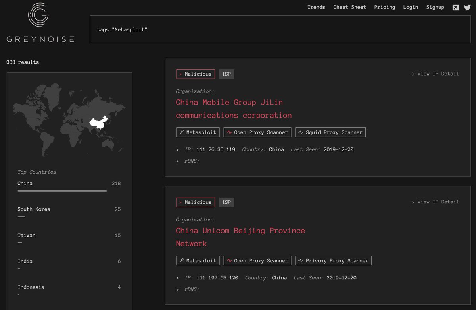Filter results by China country row

(x=69, y=187)
